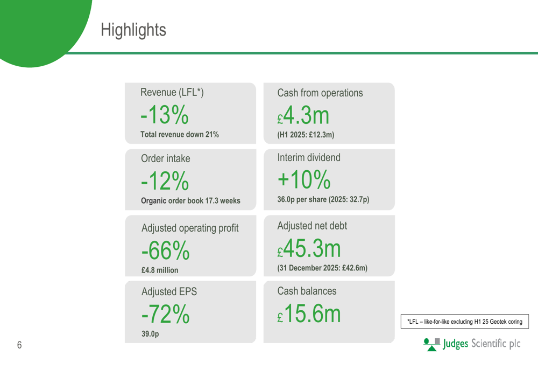Select the 'Judges Scientific plc' logo text
538x369 pixels.
[482, 344]
